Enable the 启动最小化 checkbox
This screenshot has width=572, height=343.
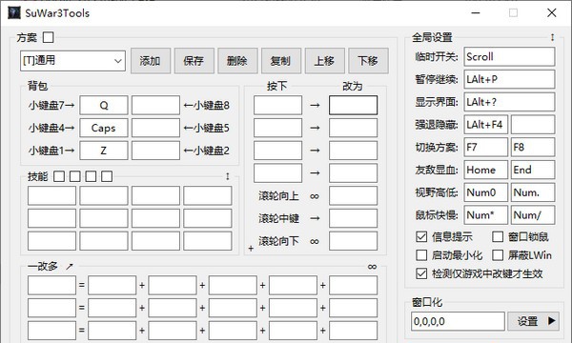point(421,255)
